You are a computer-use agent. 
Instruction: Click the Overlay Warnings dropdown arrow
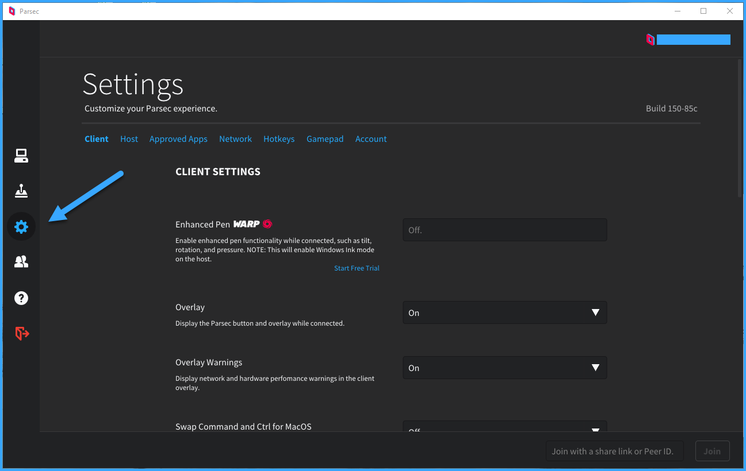[595, 368]
